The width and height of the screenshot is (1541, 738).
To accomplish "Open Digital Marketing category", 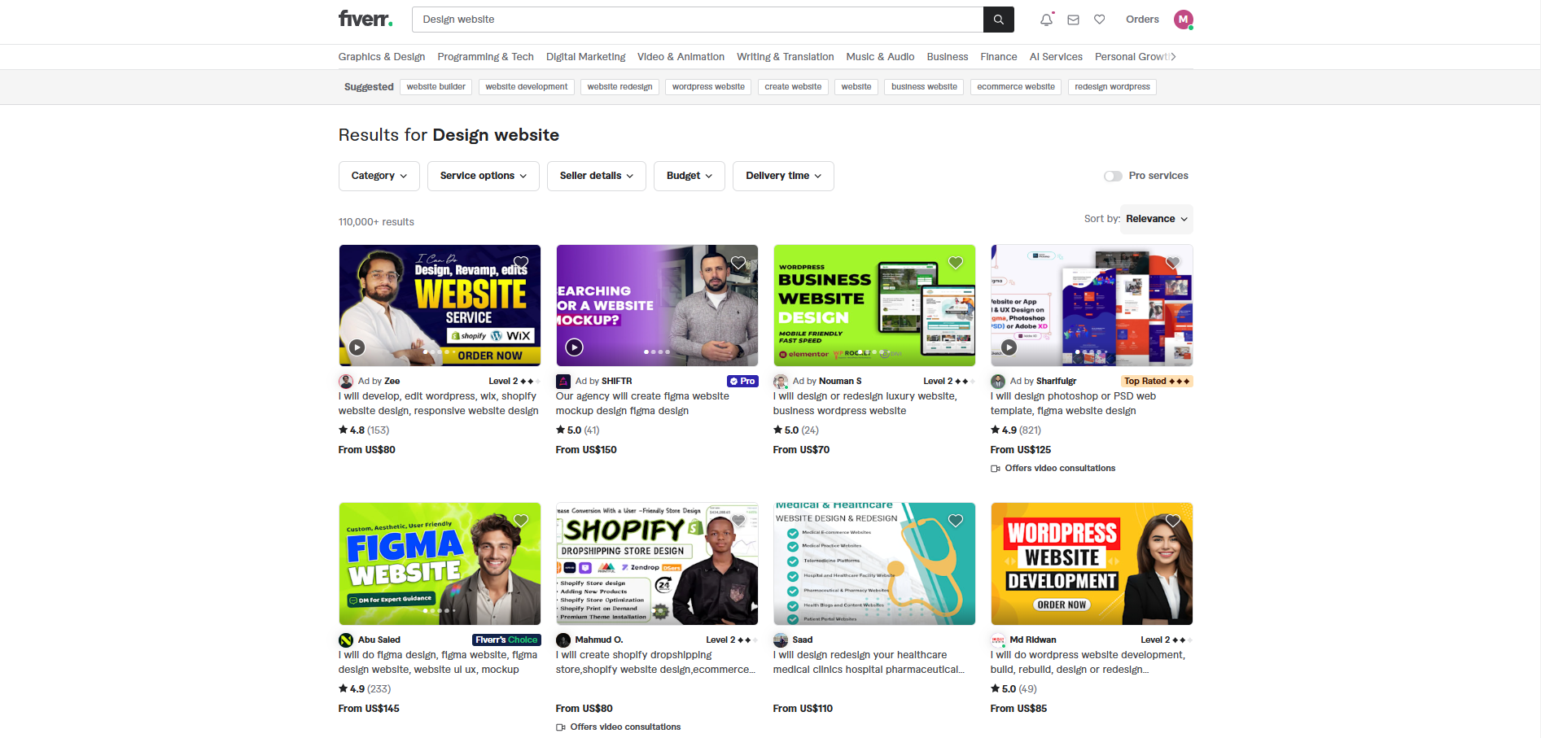I will pyautogui.click(x=586, y=57).
